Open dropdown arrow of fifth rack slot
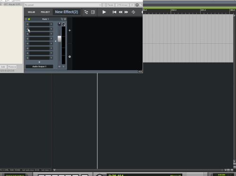Image resolution: width=236 pixels, height=176 pixels. tap(51, 43)
